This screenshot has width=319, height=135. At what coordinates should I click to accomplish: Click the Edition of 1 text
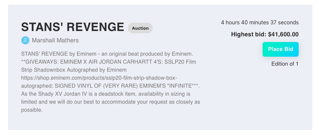tap(285, 64)
